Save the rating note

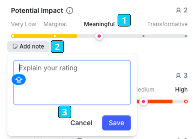tap(116, 123)
